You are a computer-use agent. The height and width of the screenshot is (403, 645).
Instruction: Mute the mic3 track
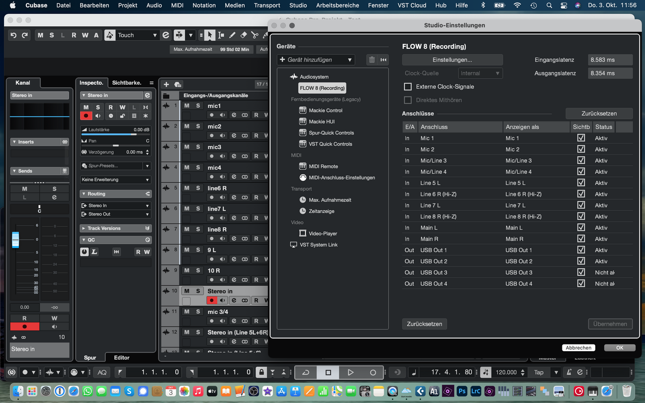186,147
